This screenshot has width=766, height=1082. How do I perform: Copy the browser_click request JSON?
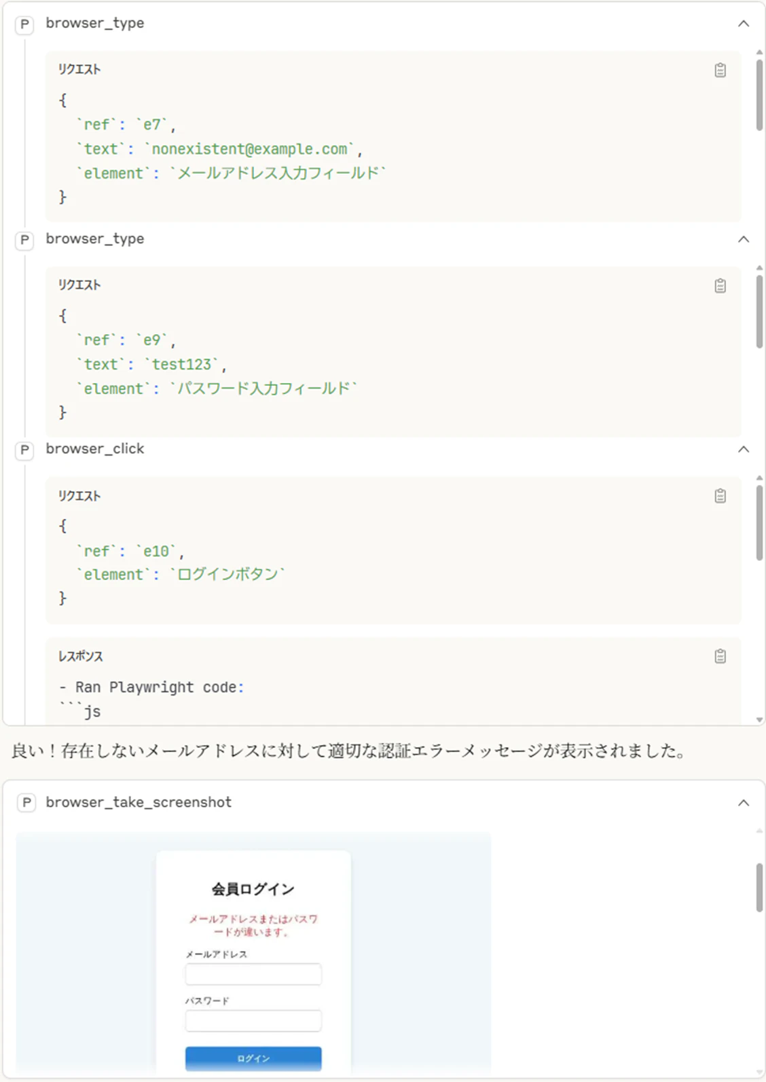pos(720,496)
